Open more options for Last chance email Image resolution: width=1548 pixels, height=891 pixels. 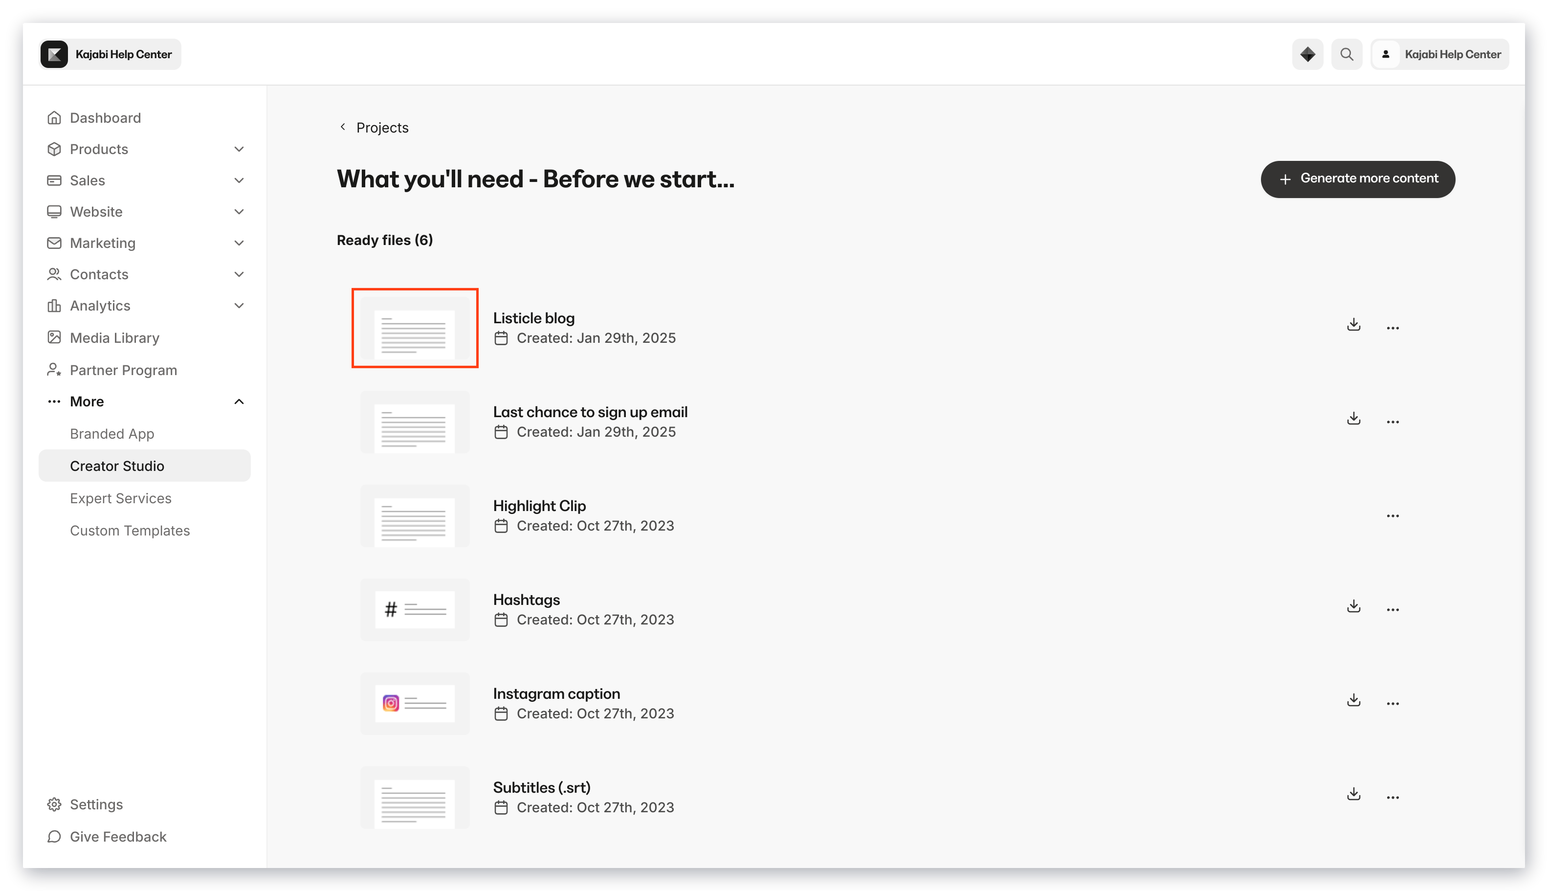coord(1393,422)
